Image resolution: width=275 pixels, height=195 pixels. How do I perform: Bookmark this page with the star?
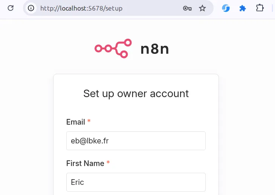(203, 8)
